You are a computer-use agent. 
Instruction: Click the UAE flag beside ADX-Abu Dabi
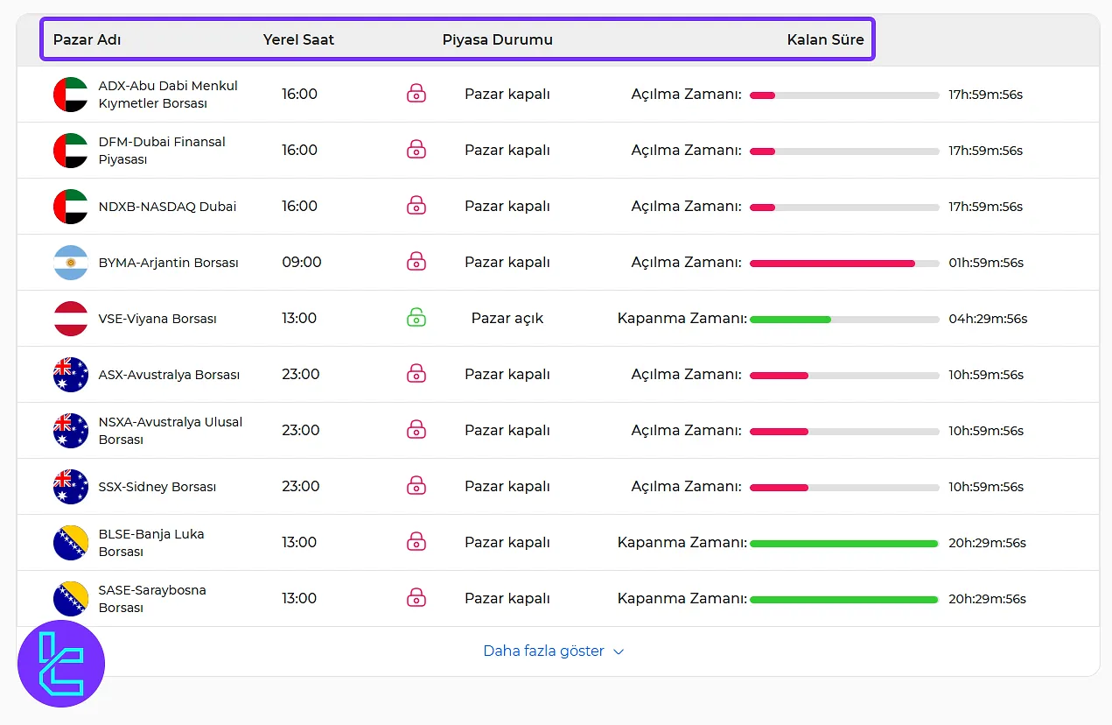pyautogui.click(x=71, y=95)
